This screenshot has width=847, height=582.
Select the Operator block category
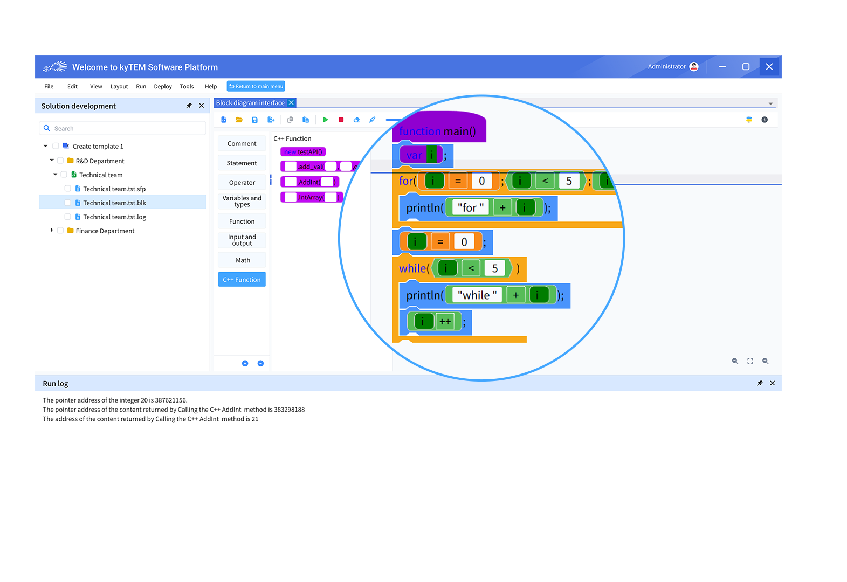[242, 183]
